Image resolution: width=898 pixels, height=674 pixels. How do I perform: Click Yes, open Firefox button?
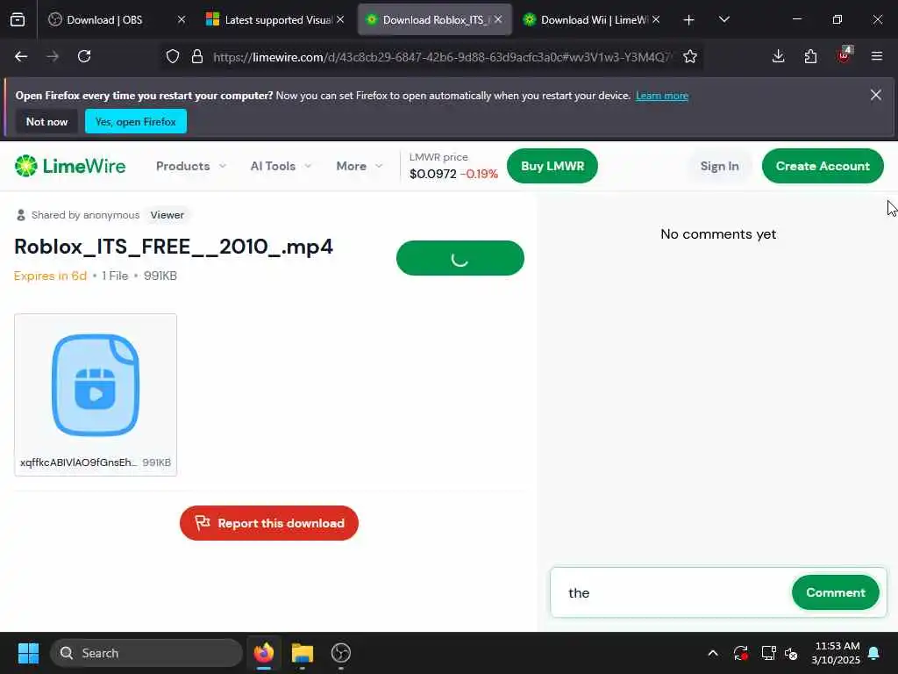[x=136, y=121]
